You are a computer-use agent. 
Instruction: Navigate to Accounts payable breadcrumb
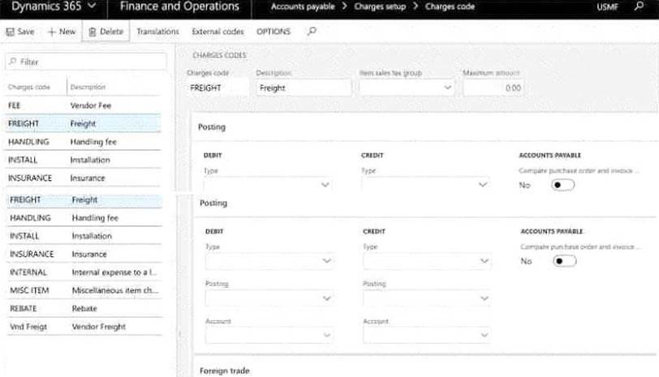(303, 7)
